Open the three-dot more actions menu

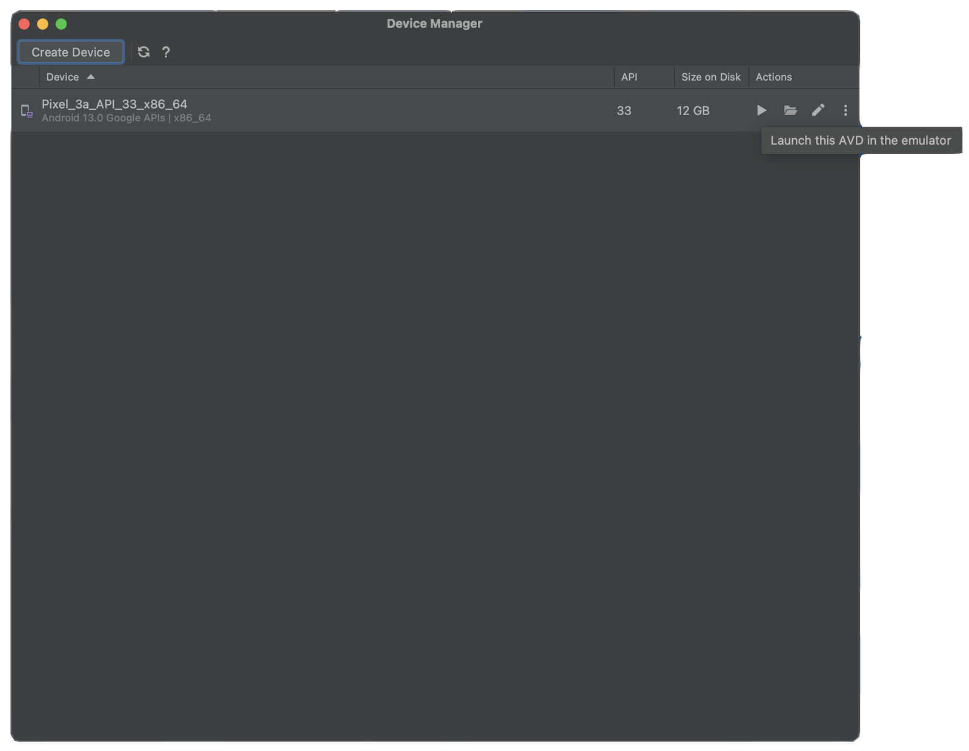pyautogui.click(x=845, y=110)
